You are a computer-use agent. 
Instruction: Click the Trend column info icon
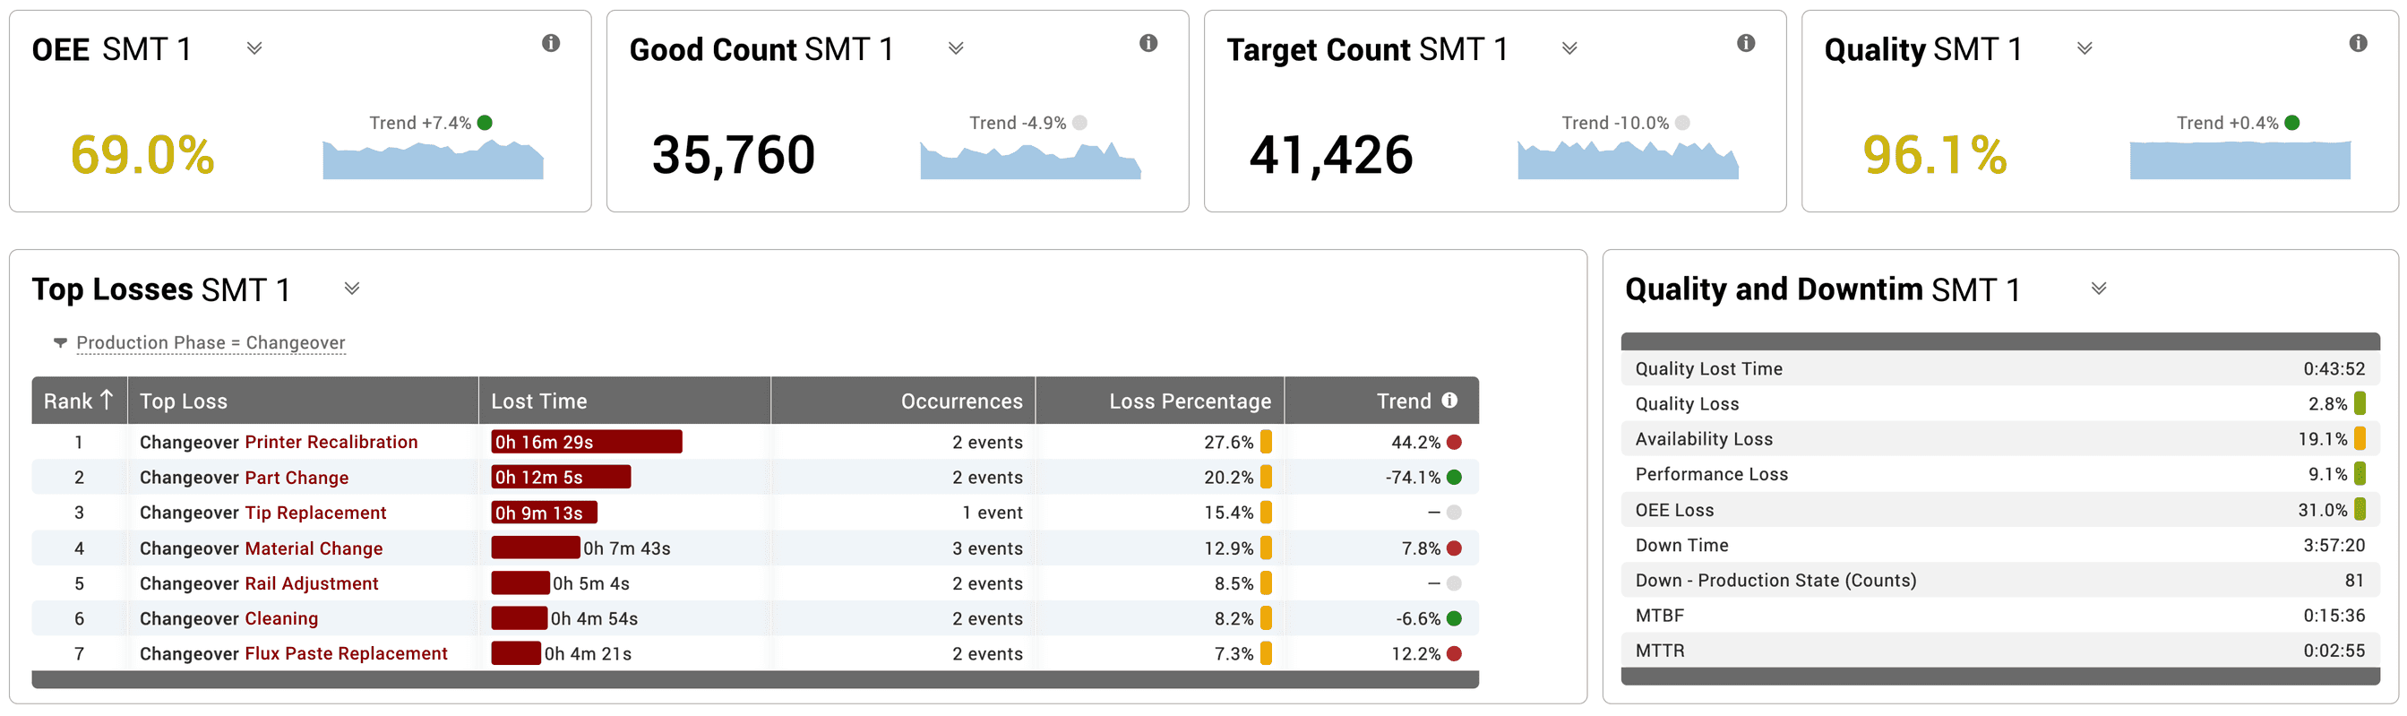[x=1449, y=400]
